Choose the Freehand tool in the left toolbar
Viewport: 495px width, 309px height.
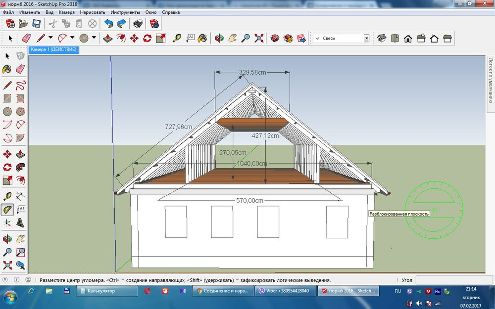(x=20, y=85)
